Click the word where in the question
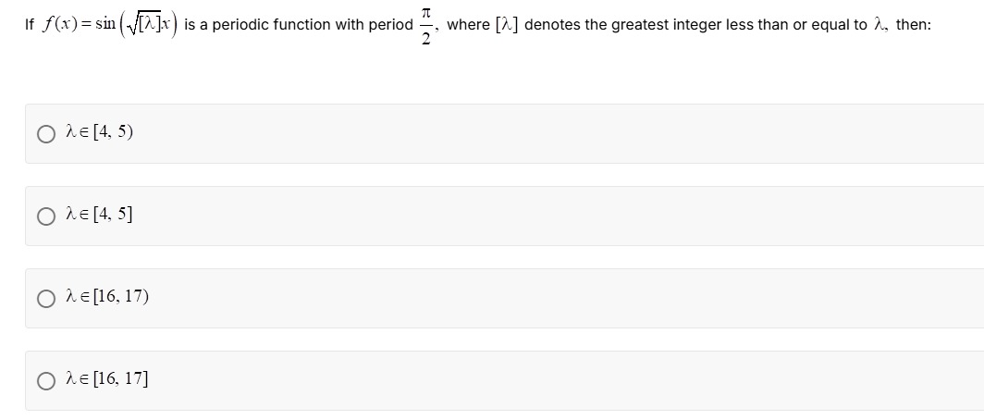The width and height of the screenshot is (984, 420). [468, 25]
